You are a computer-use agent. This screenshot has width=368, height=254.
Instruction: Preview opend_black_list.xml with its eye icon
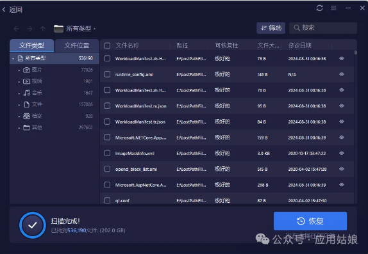click(342, 169)
